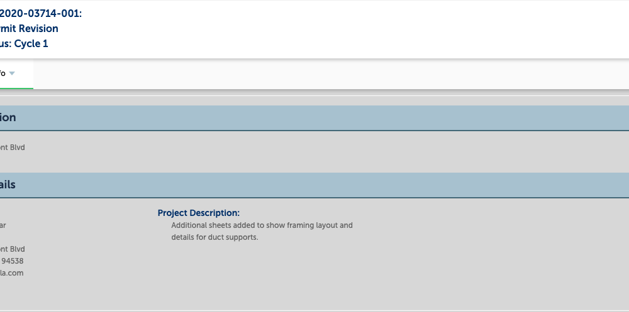Collapse the Record Details section header bar
Image resolution: width=629 pixels, height=312 pixels.
tap(314, 185)
